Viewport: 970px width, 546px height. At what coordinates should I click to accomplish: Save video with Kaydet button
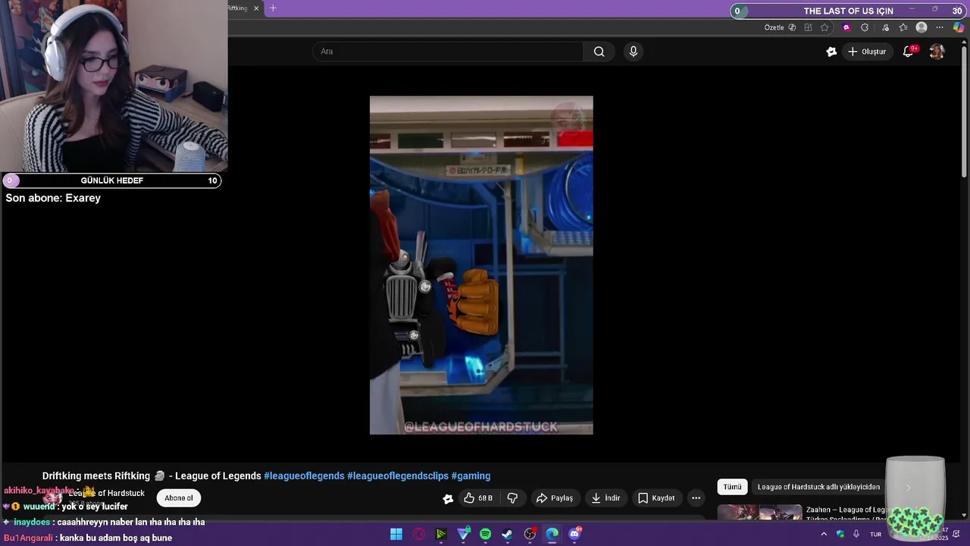(x=656, y=498)
